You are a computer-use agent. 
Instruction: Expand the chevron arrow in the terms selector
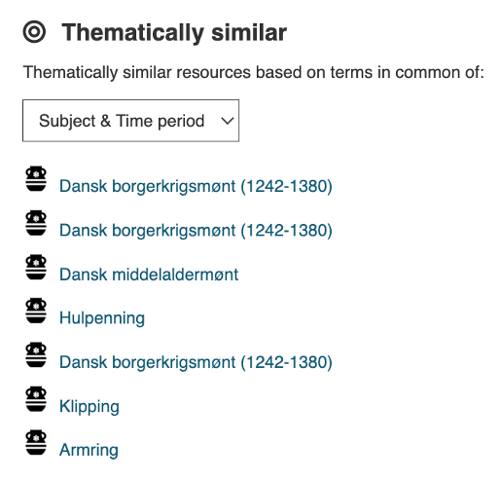[228, 121]
